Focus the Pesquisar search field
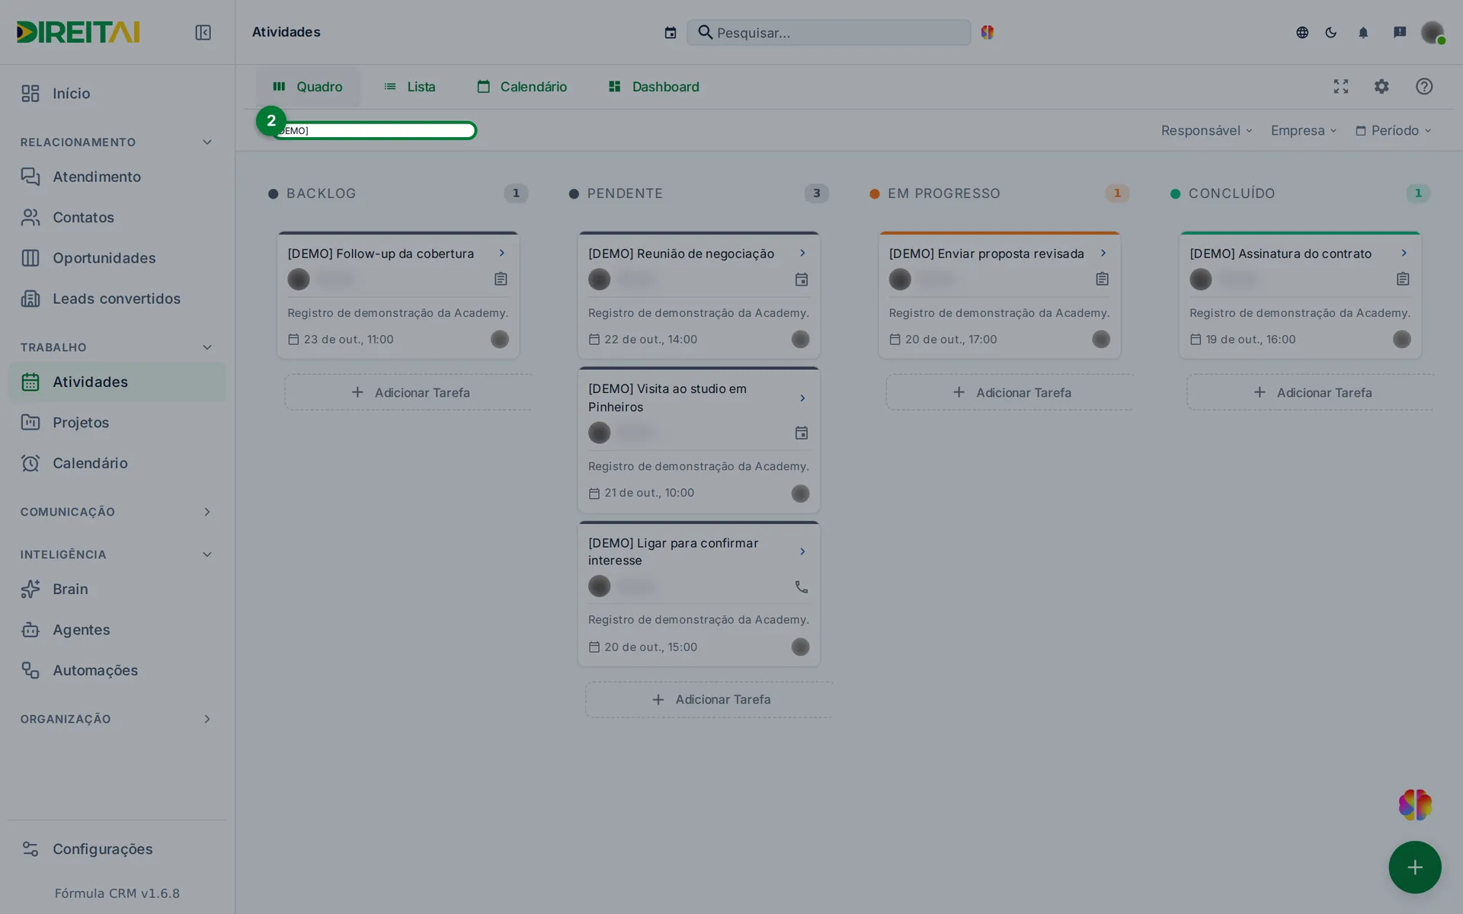This screenshot has height=914, width=1463. [x=828, y=33]
